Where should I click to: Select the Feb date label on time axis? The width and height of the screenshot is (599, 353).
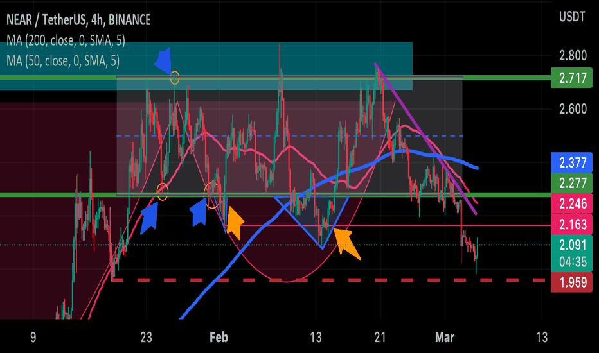click(219, 338)
